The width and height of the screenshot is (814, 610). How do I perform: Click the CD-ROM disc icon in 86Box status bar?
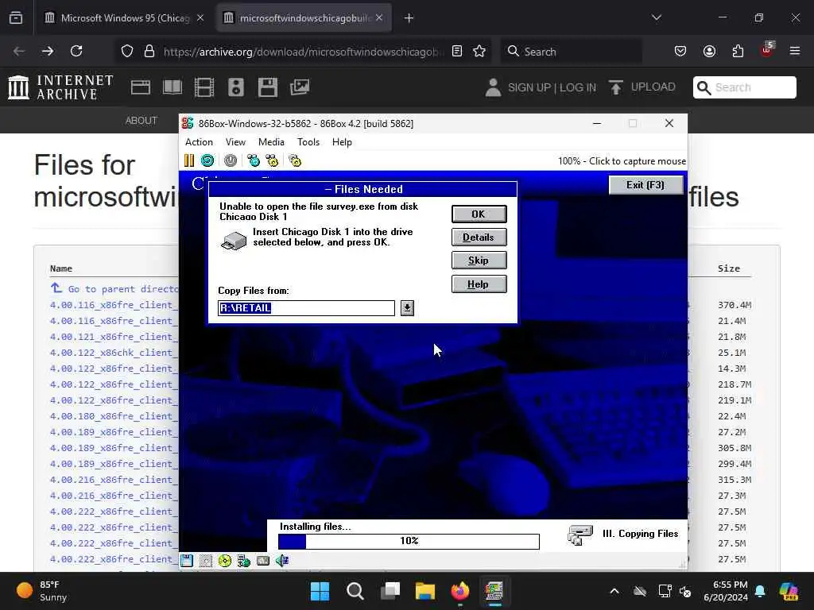coord(225,561)
